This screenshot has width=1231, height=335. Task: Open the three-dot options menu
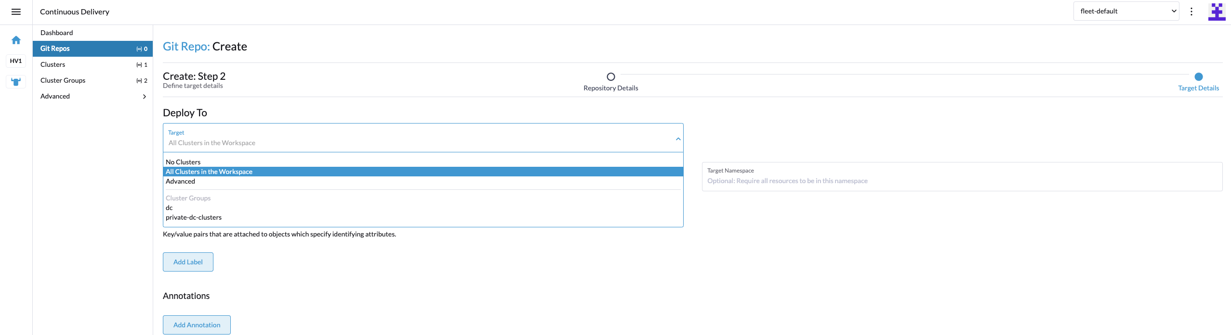1191,12
